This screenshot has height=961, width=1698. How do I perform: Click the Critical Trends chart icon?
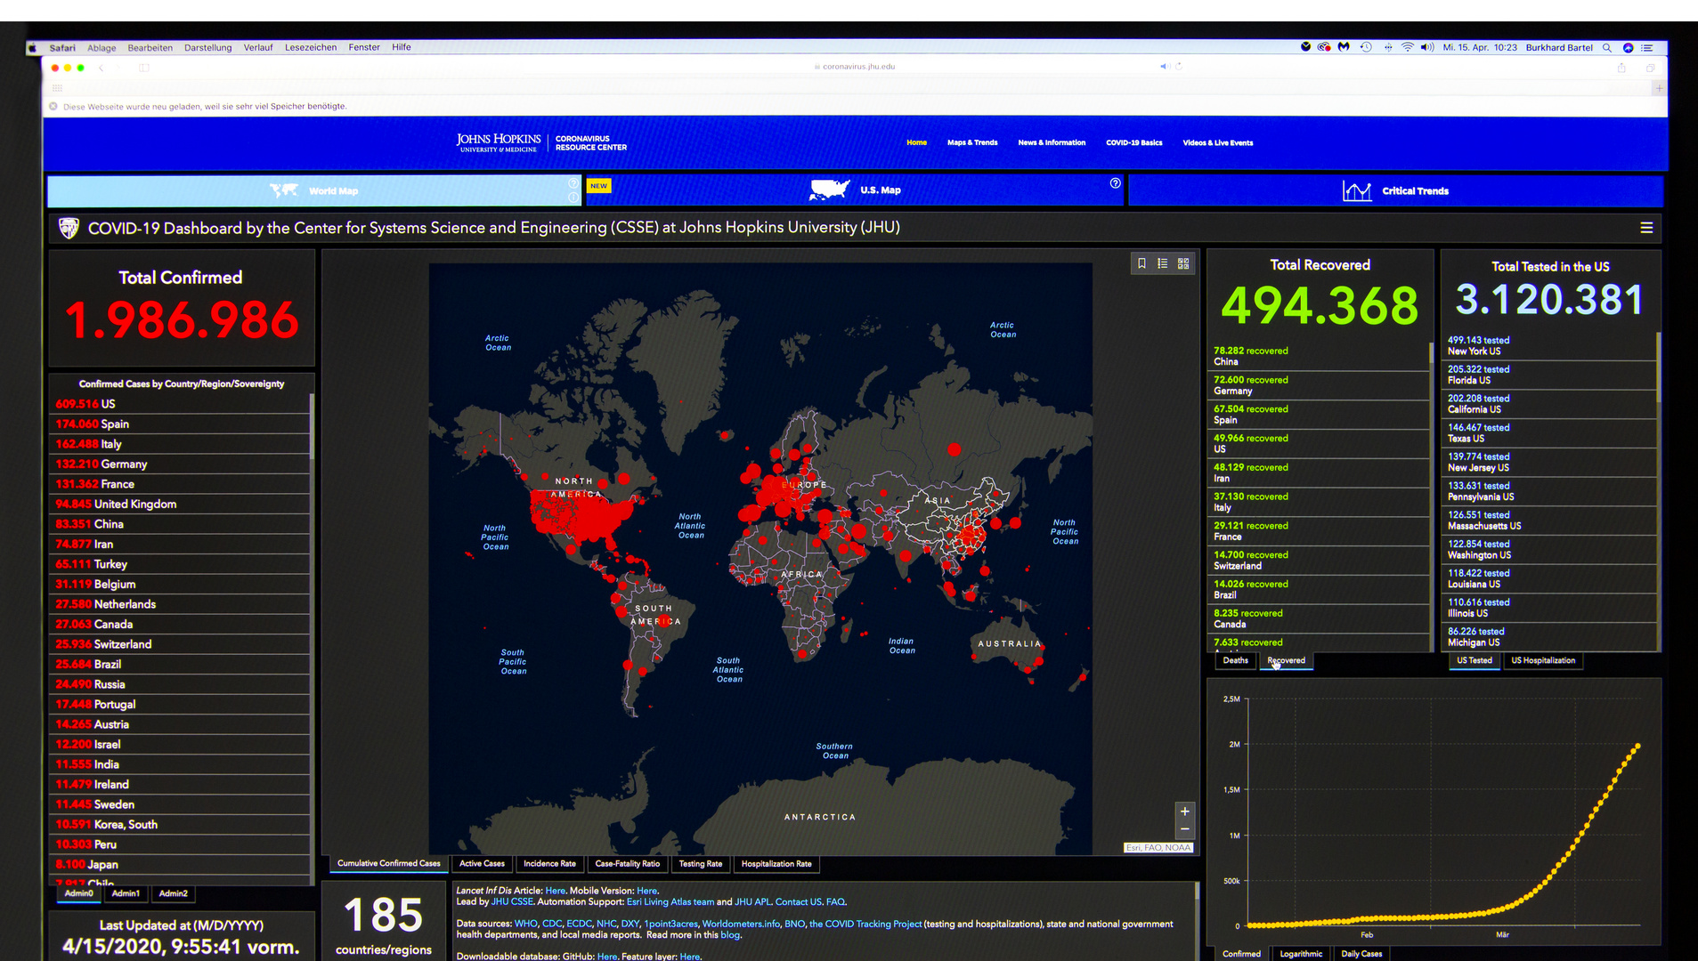tap(1357, 190)
